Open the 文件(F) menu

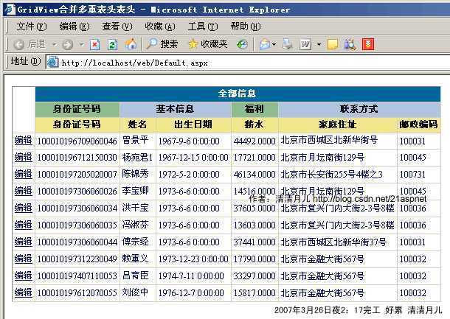[32, 27]
